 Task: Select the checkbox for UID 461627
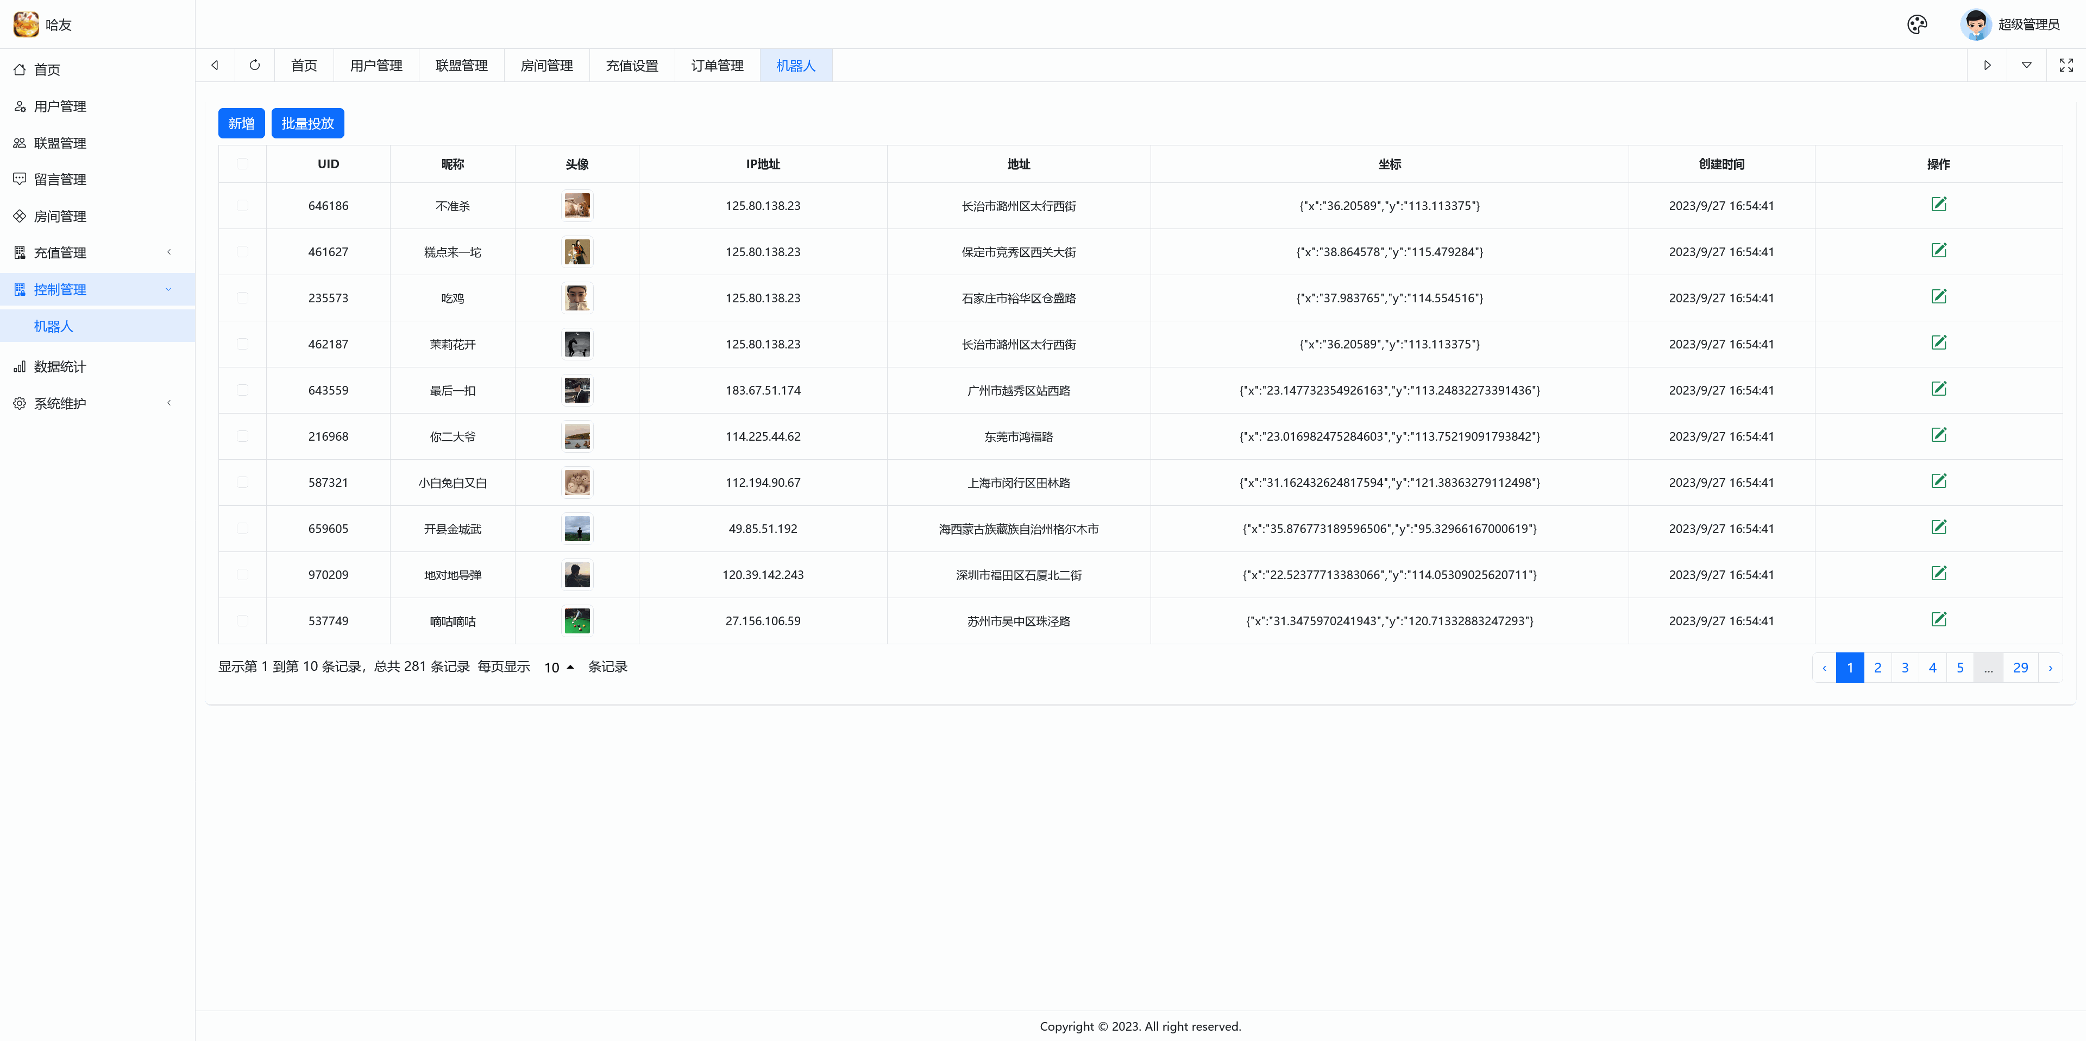pos(242,251)
